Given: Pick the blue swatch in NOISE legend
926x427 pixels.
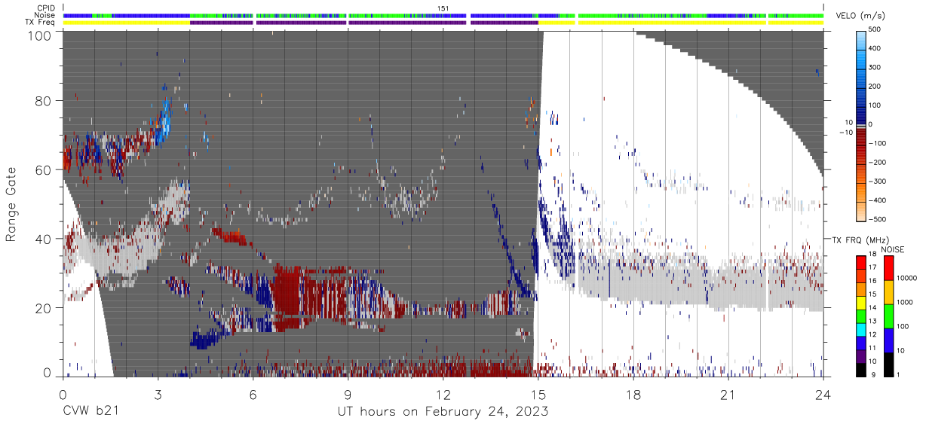Looking at the screenshot, I should tap(889, 340).
